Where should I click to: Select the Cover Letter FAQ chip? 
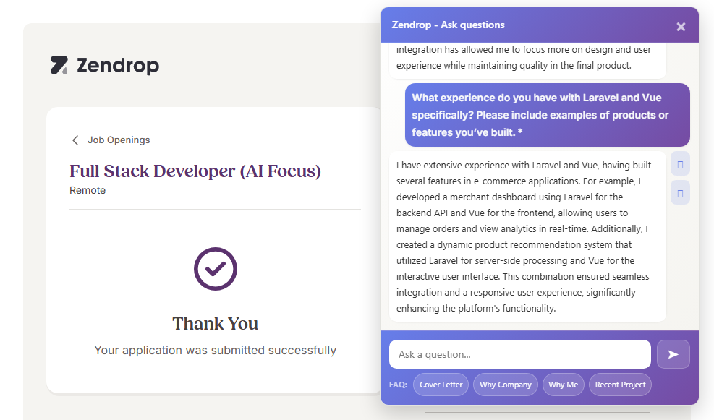point(441,385)
